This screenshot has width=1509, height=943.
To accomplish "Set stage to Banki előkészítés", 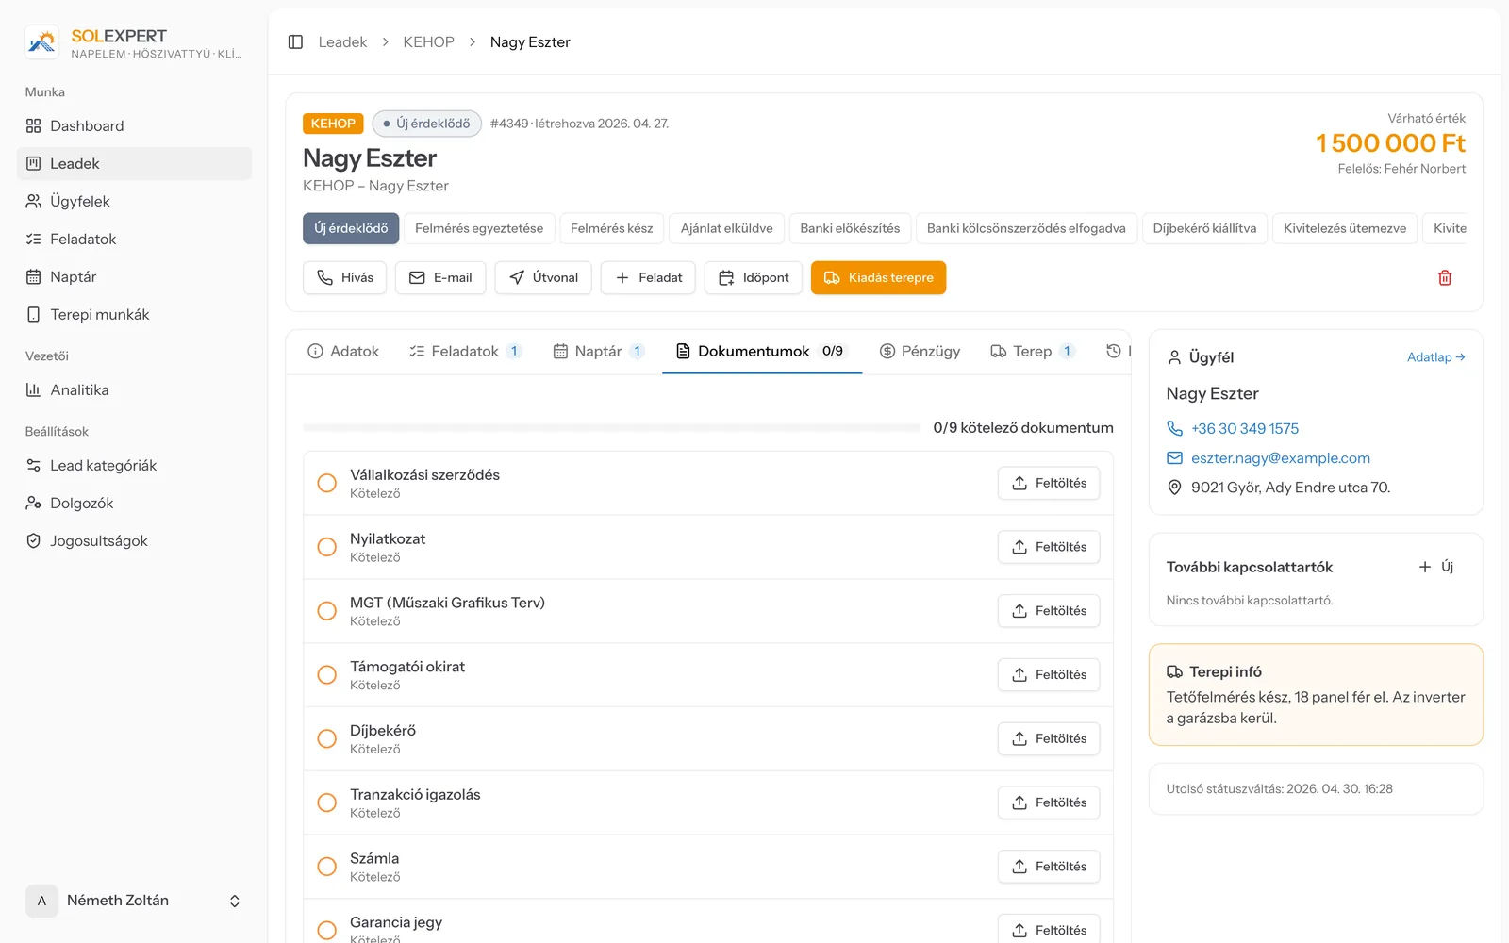I will [x=850, y=228].
